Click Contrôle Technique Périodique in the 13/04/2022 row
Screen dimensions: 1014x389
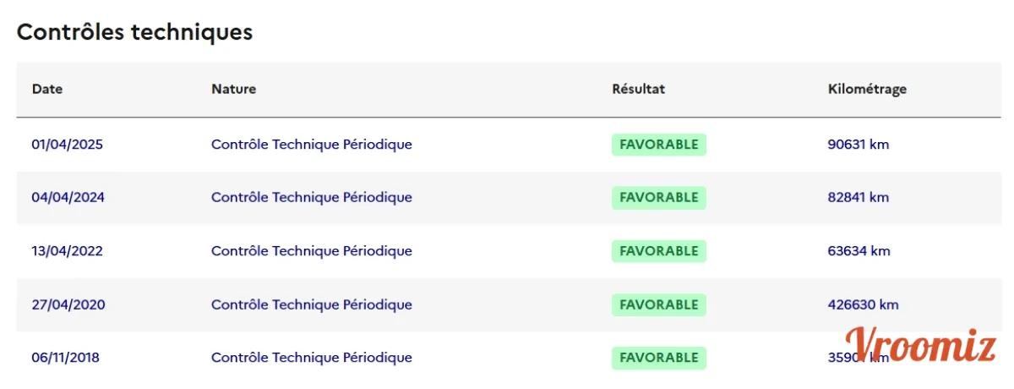point(312,251)
